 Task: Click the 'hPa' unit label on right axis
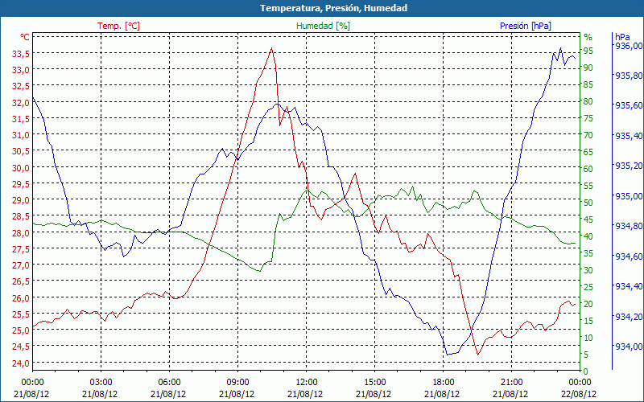622,36
